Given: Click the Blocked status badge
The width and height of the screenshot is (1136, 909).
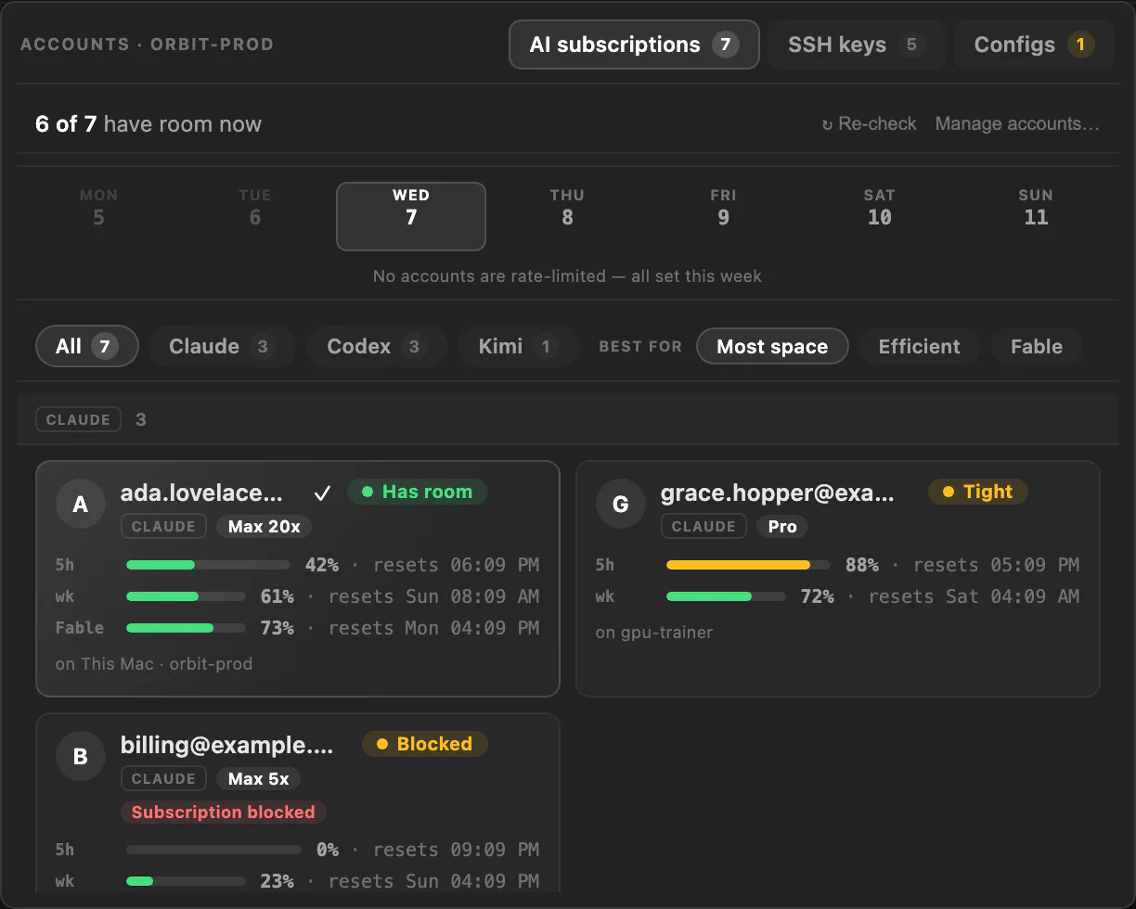Looking at the screenshot, I should 424,744.
